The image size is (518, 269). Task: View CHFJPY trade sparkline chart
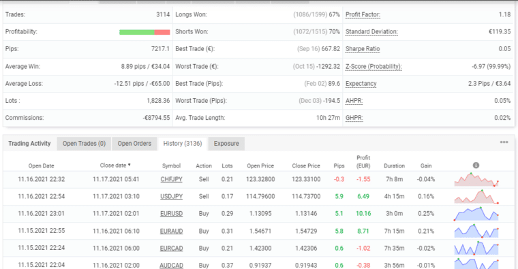coord(476,179)
